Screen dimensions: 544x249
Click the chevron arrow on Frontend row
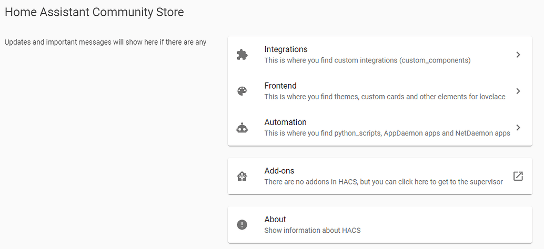(518, 91)
